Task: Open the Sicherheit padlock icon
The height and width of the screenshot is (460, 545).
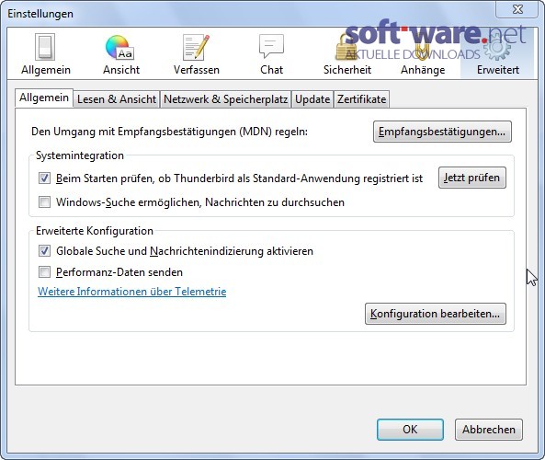Action: (346, 47)
